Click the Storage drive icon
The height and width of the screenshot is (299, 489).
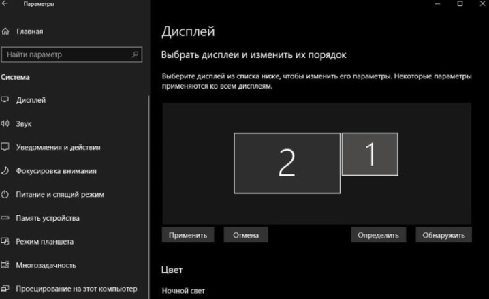pyautogui.click(x=5, y=218)
